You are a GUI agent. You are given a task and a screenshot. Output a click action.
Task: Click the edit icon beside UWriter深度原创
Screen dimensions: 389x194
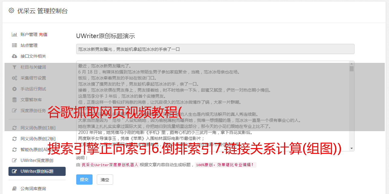coord(14,160)
